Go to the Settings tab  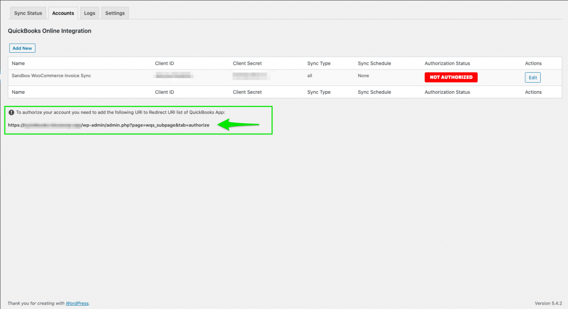[x=115, y=13]
